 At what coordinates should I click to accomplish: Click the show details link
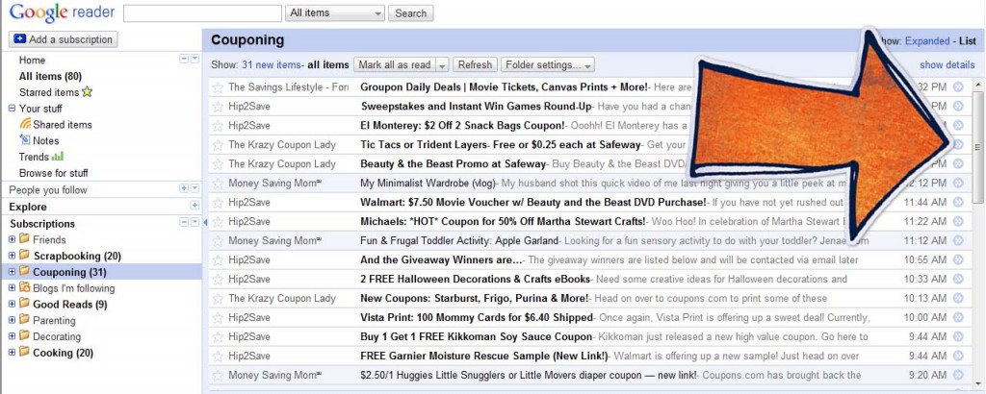[x=947, y=64]
